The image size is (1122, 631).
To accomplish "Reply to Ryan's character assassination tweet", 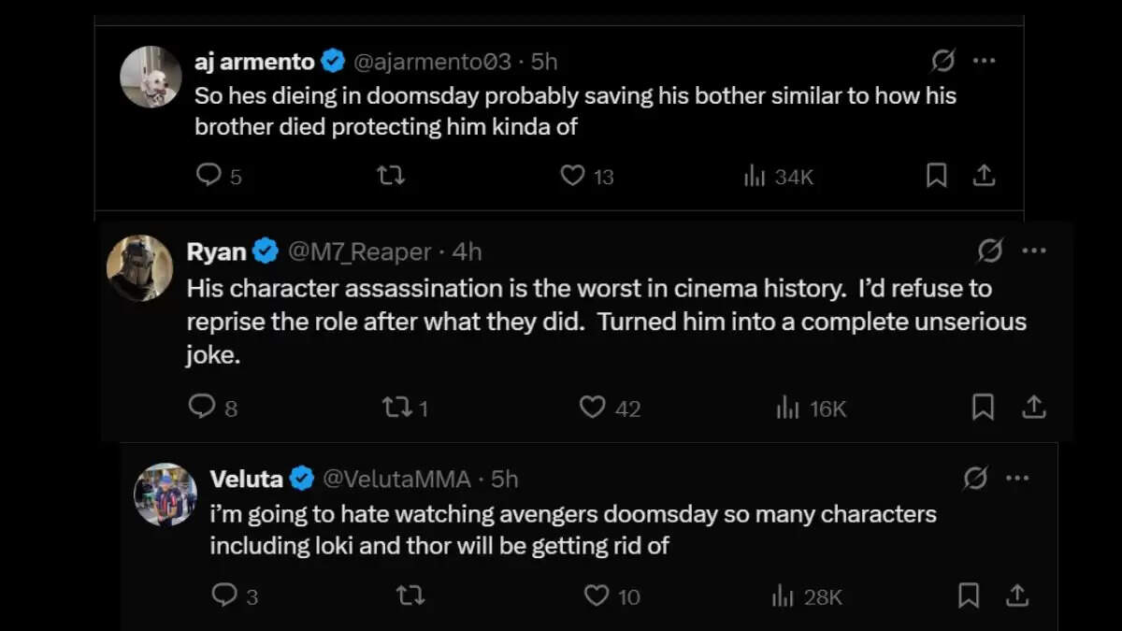I will [201, 407].
